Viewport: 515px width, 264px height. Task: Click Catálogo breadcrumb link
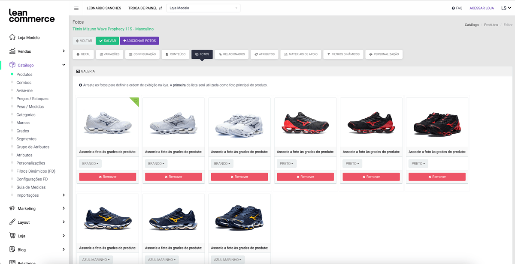click(472, 25)
